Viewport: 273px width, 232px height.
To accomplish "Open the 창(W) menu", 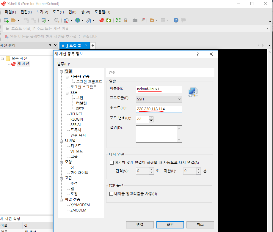I will tap(85, 12).
